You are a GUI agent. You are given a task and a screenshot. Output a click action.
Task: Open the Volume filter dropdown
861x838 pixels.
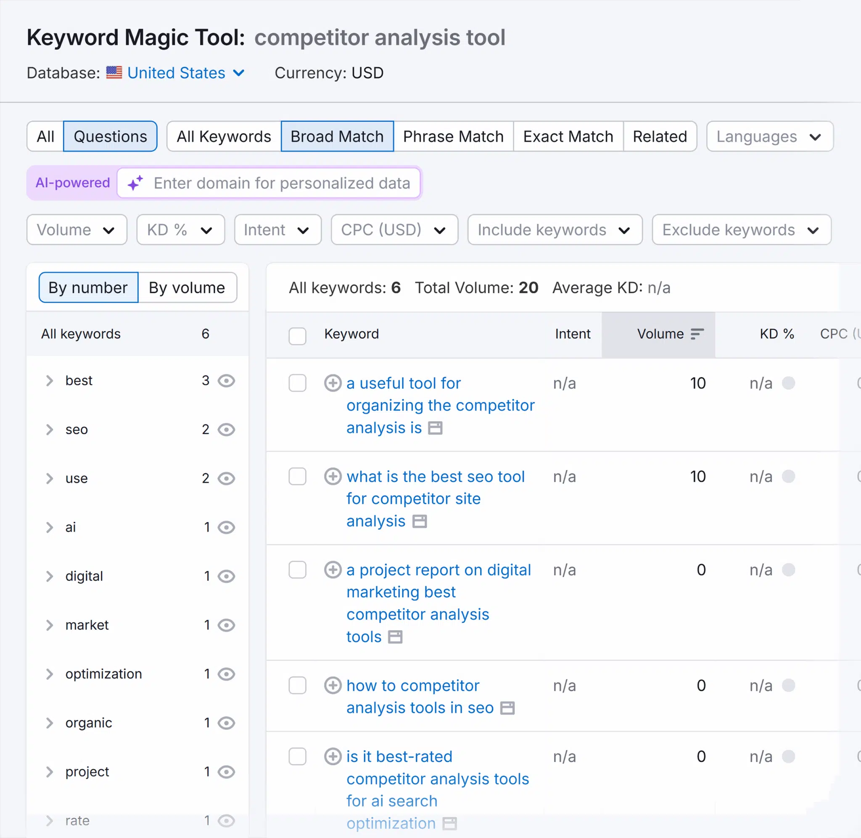77,230
